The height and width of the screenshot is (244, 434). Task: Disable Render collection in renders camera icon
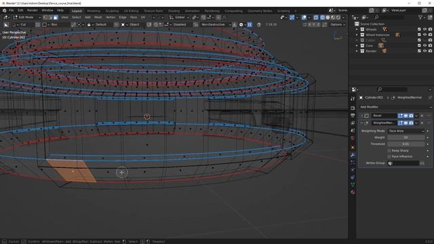[x=430, y=52]
